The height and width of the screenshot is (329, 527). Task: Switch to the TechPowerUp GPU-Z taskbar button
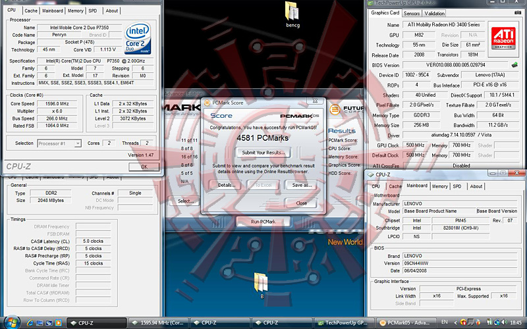coord(343,323)
